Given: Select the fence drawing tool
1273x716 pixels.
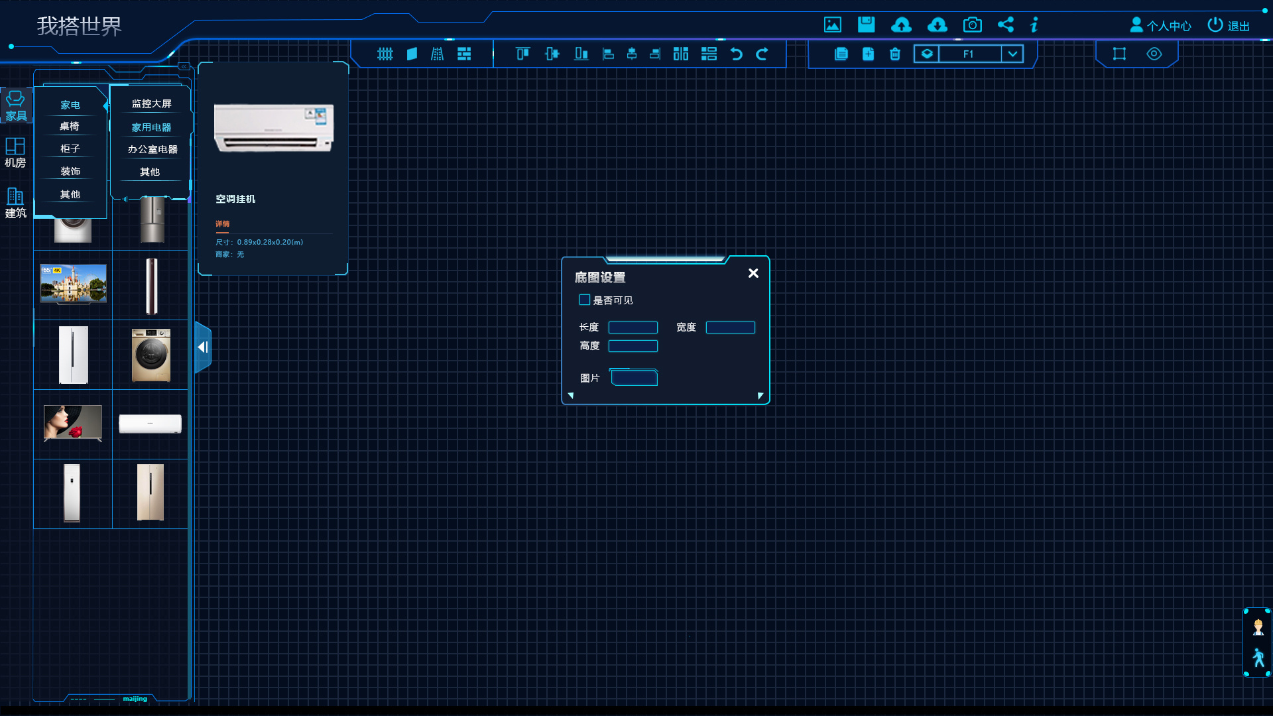Looking at the screenshot, I should tap(385, 54).
